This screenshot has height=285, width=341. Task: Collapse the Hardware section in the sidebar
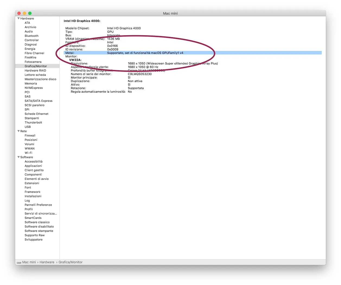tap(18, 18)
